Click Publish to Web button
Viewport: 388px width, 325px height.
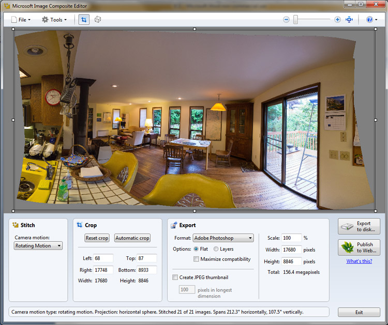[x=359, y=247]
